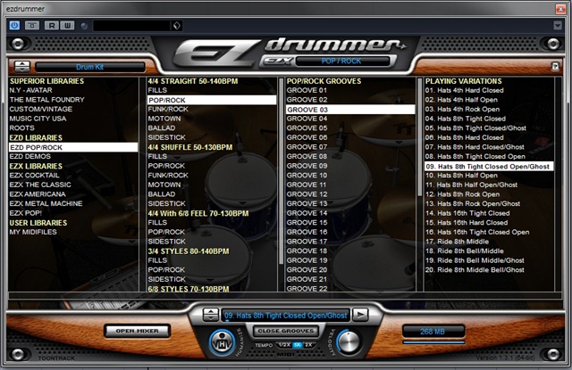Enable the R read automation button
Viewport: 572px width, 370px height.
(52, 26)
